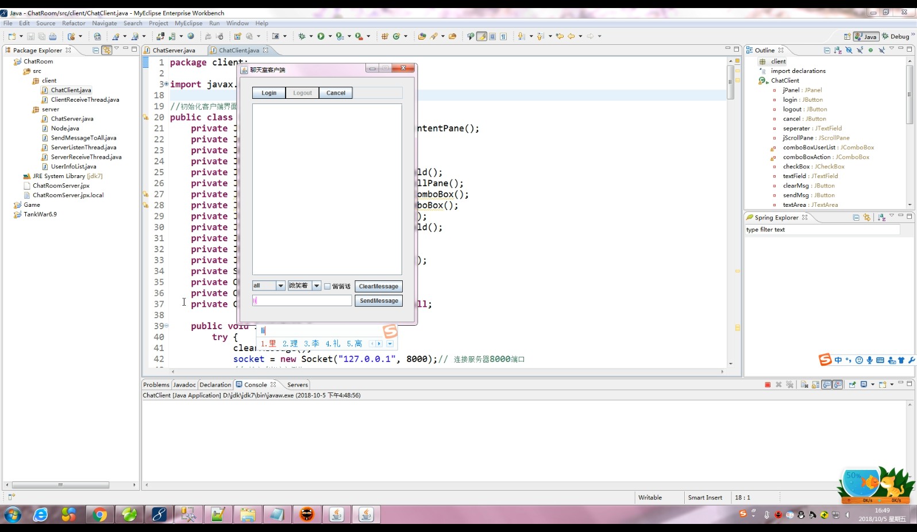Open the Refactor menu
The height and width of the screenshot is (532, 917).
(x=74, y=23)
